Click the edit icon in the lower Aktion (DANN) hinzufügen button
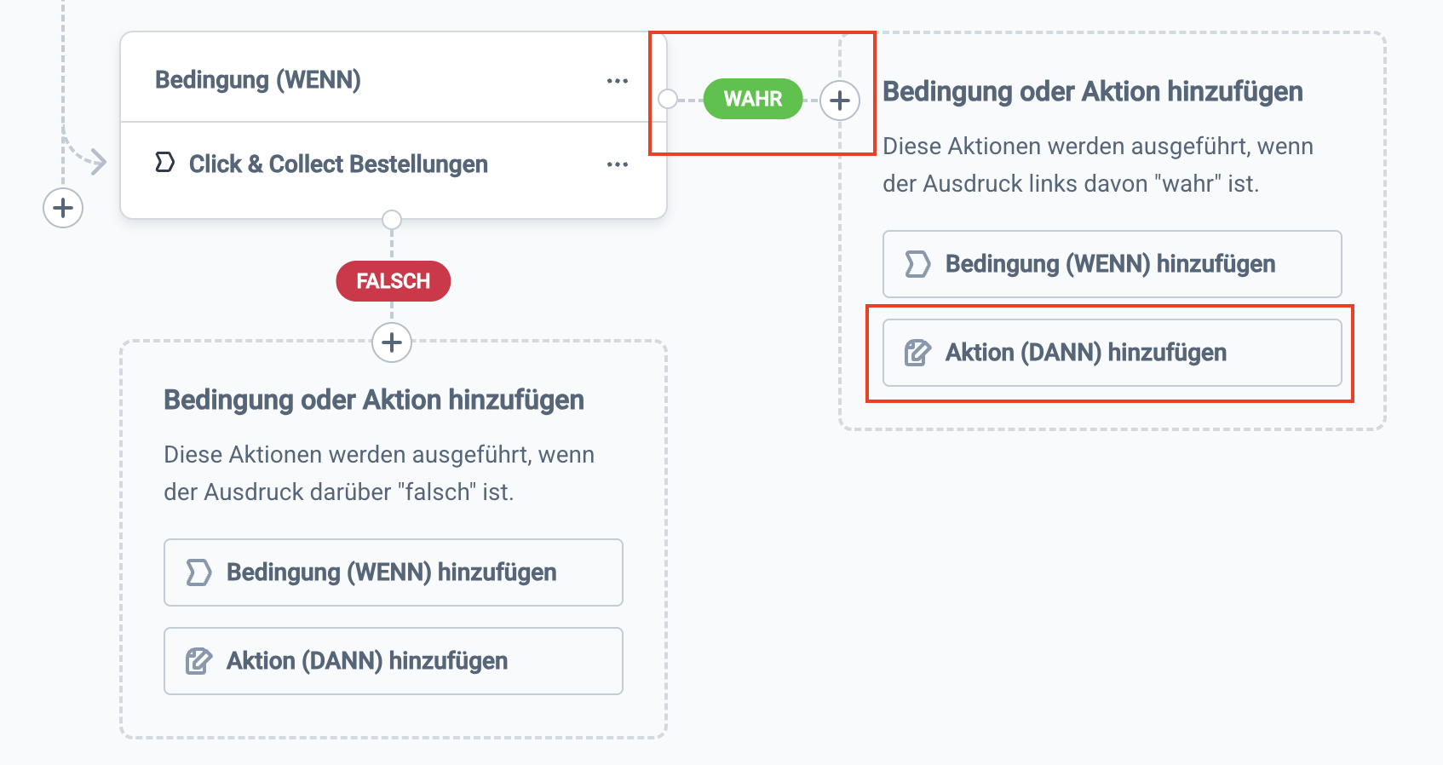This screenshot has height=765, width=1443. tap(198, 661)
